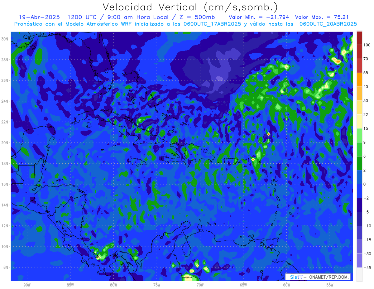This screenshot has width=374, height=289.
Task: Click the light orange swatch between 30 and 40
Action: (x=359, y=94)
